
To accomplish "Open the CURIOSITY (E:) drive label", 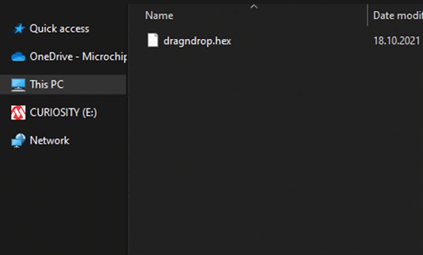I will click(x=63, y=113).
